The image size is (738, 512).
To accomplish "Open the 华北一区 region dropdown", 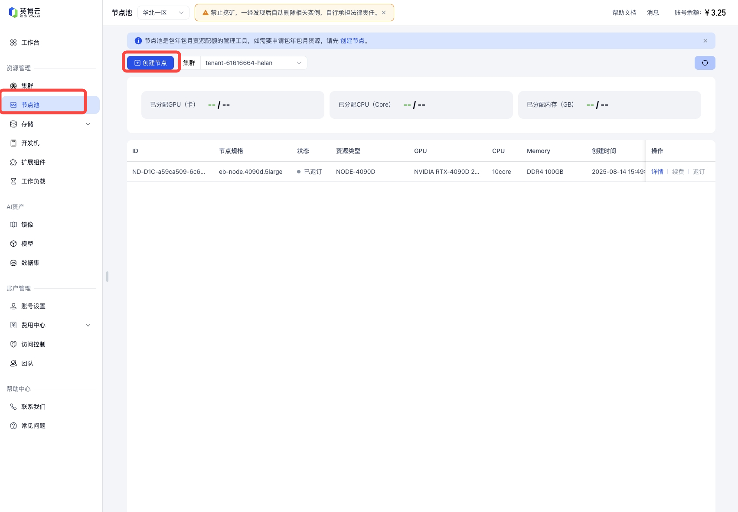I will 163,13.
